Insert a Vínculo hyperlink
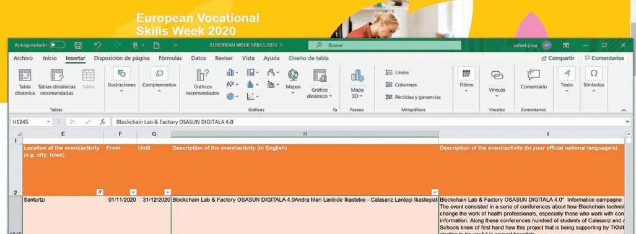This screenshot has width=636, height=234. pos(497,82)
